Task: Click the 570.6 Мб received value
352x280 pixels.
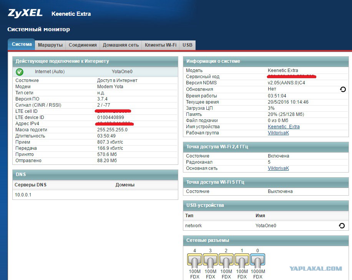Action: [107, 154]
